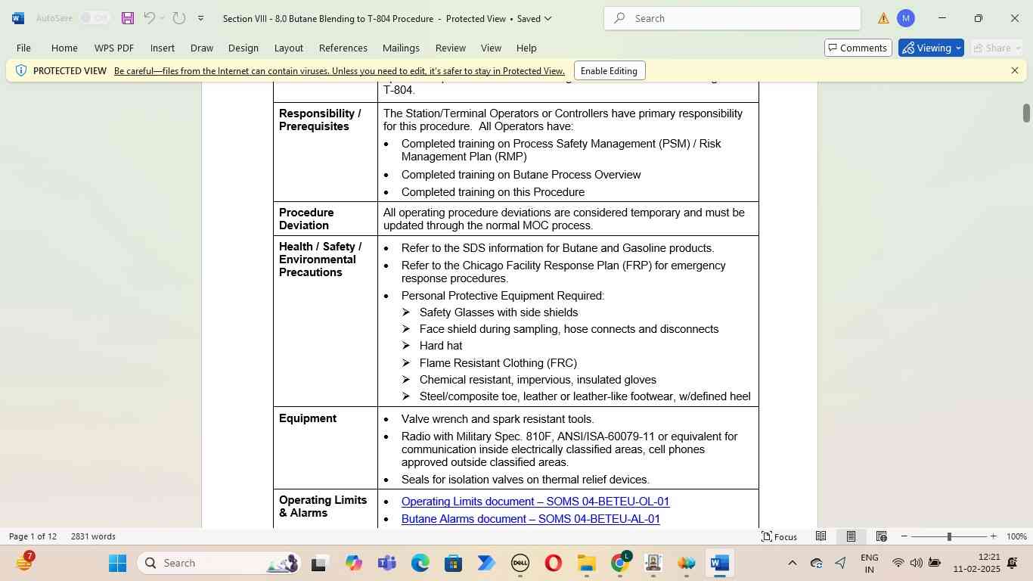The image size is (1033, 581).
Task: Switch to the Home tab
Action: tap(64, 48)
